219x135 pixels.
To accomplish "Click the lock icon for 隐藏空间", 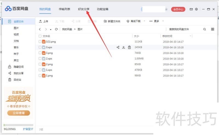I will click(x=10, y=67).
